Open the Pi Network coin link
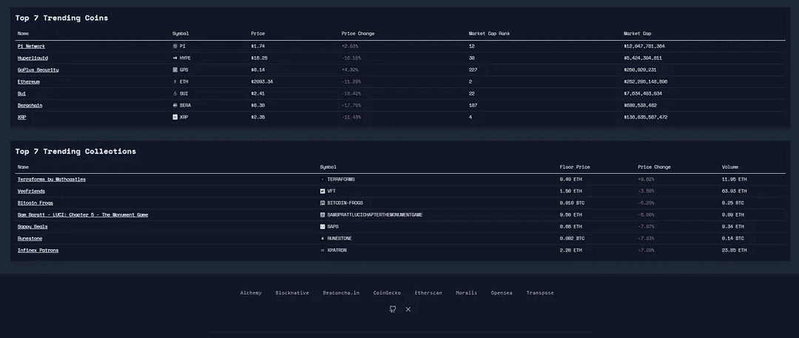 pos(31,46)
